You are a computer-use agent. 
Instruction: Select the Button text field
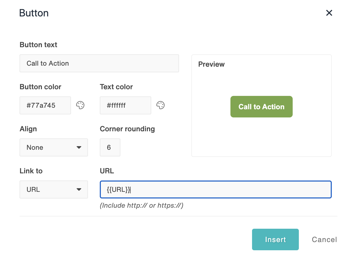tap(99, 63)
